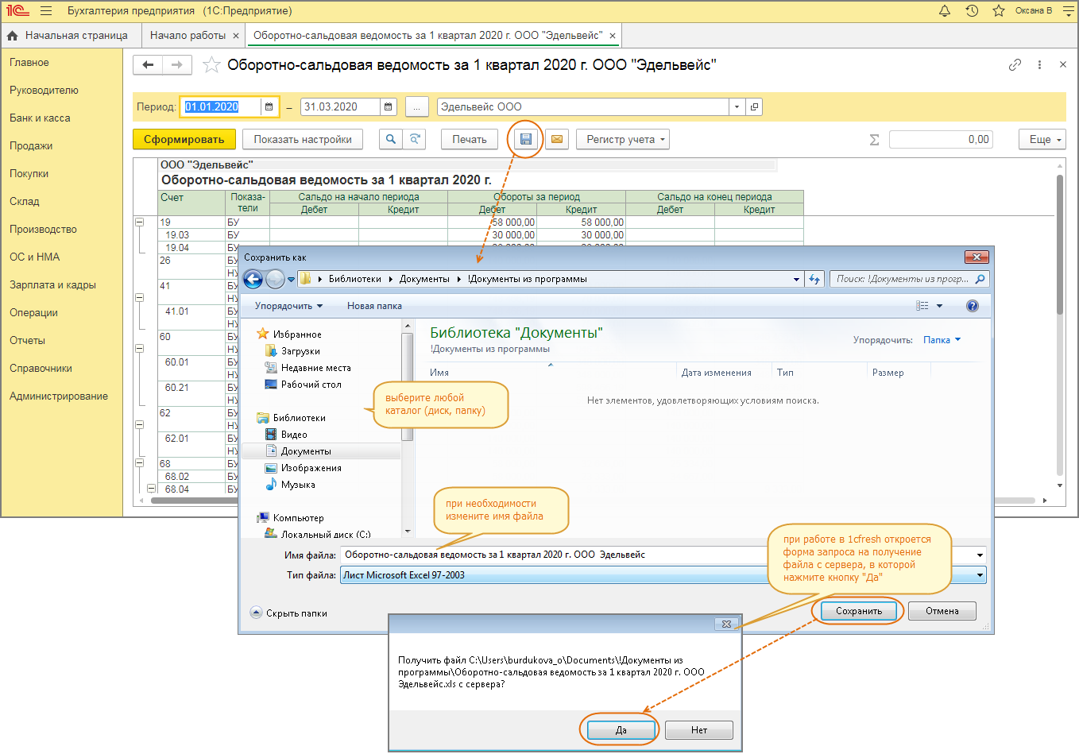Open calendar for start date 01.01.2020
This screenshot has height=754, width=1079.
269,107
